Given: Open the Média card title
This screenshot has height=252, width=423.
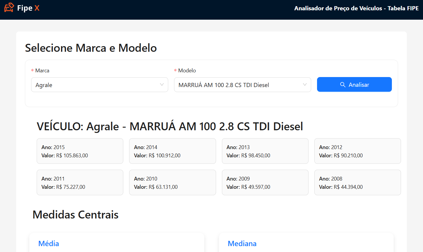Looking at the screenshot, I should tap(49, 243).
